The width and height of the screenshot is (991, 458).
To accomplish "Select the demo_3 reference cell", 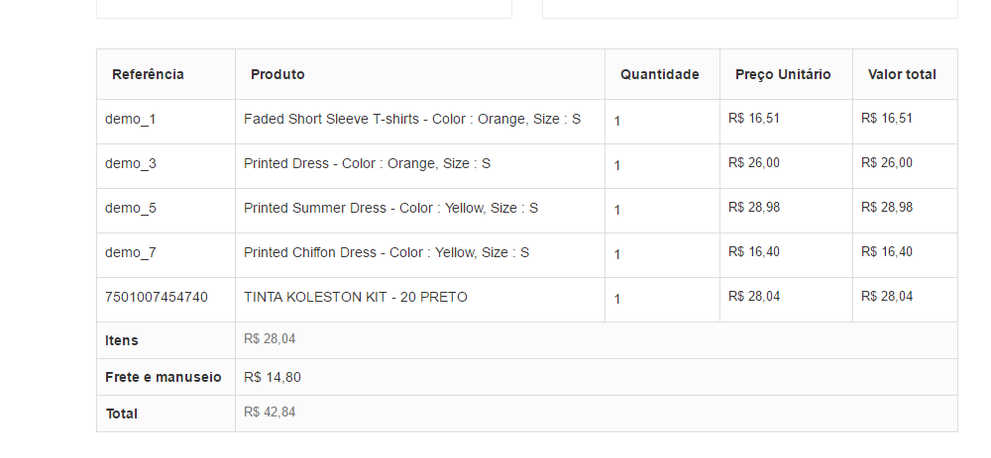I will coord(131,164).
